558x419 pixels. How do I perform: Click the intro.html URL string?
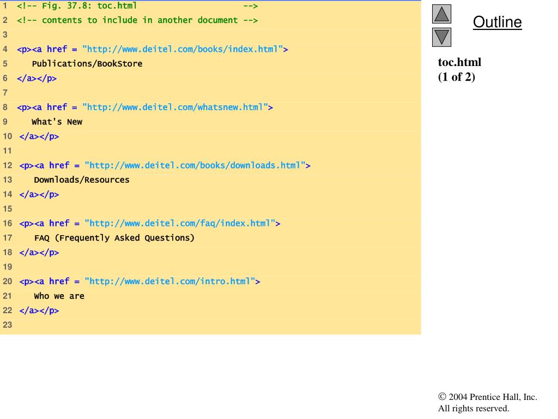tap(170, 282)
